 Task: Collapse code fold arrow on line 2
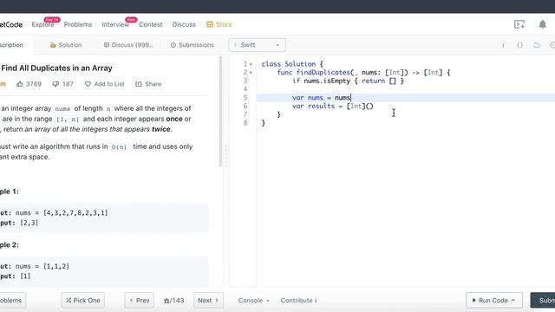[x=251, y=73]
